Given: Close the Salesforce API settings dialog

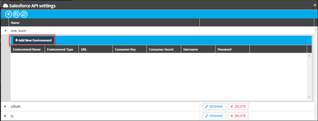Looking at the screenshot, I should [x=315, y=5].
